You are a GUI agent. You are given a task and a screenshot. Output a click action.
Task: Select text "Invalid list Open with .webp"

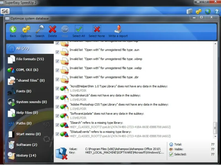(x=106, y=68)
